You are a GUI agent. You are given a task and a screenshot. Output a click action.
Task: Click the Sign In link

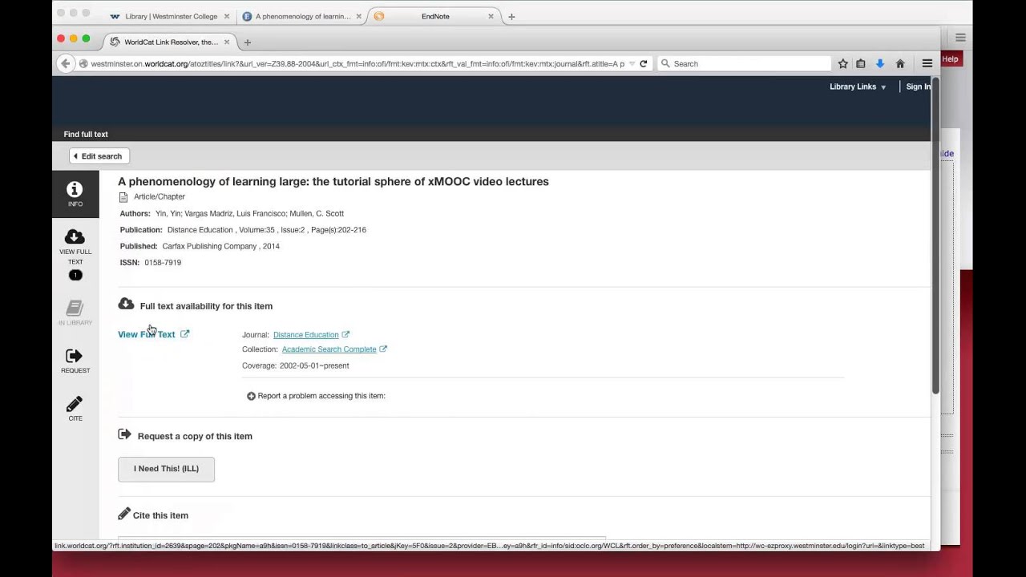919,87
